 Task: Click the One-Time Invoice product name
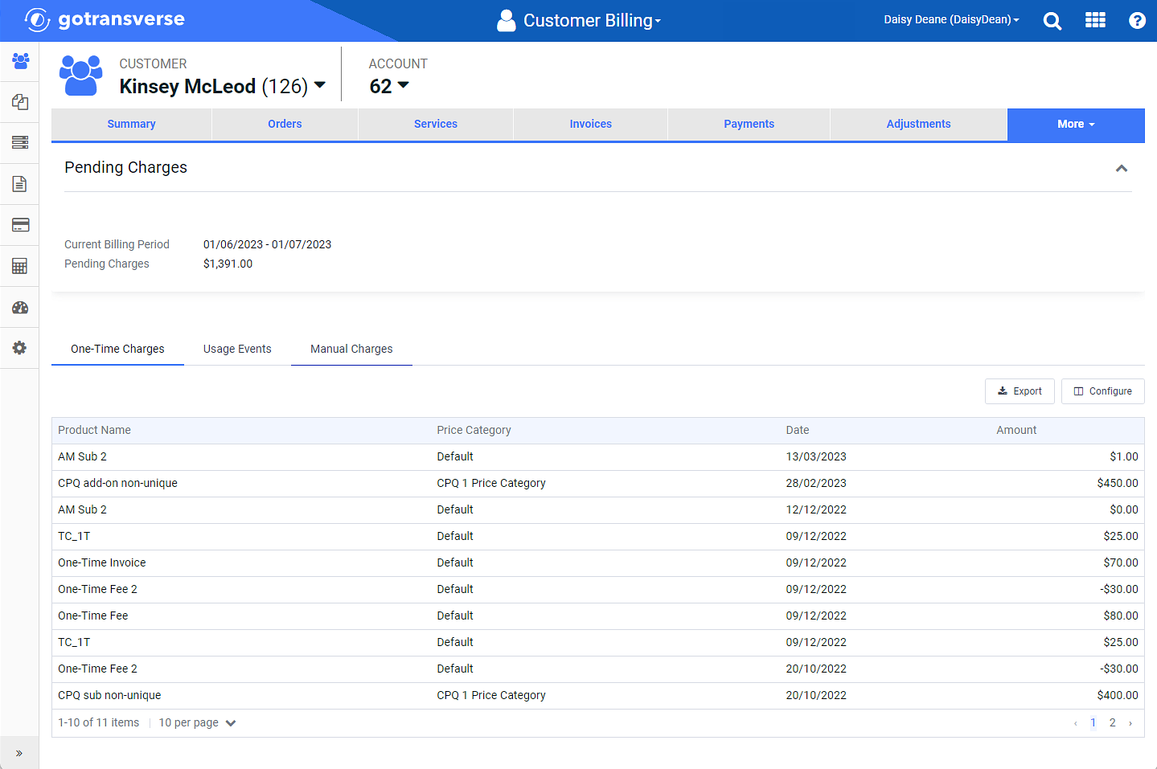click(x=102, y=563)
